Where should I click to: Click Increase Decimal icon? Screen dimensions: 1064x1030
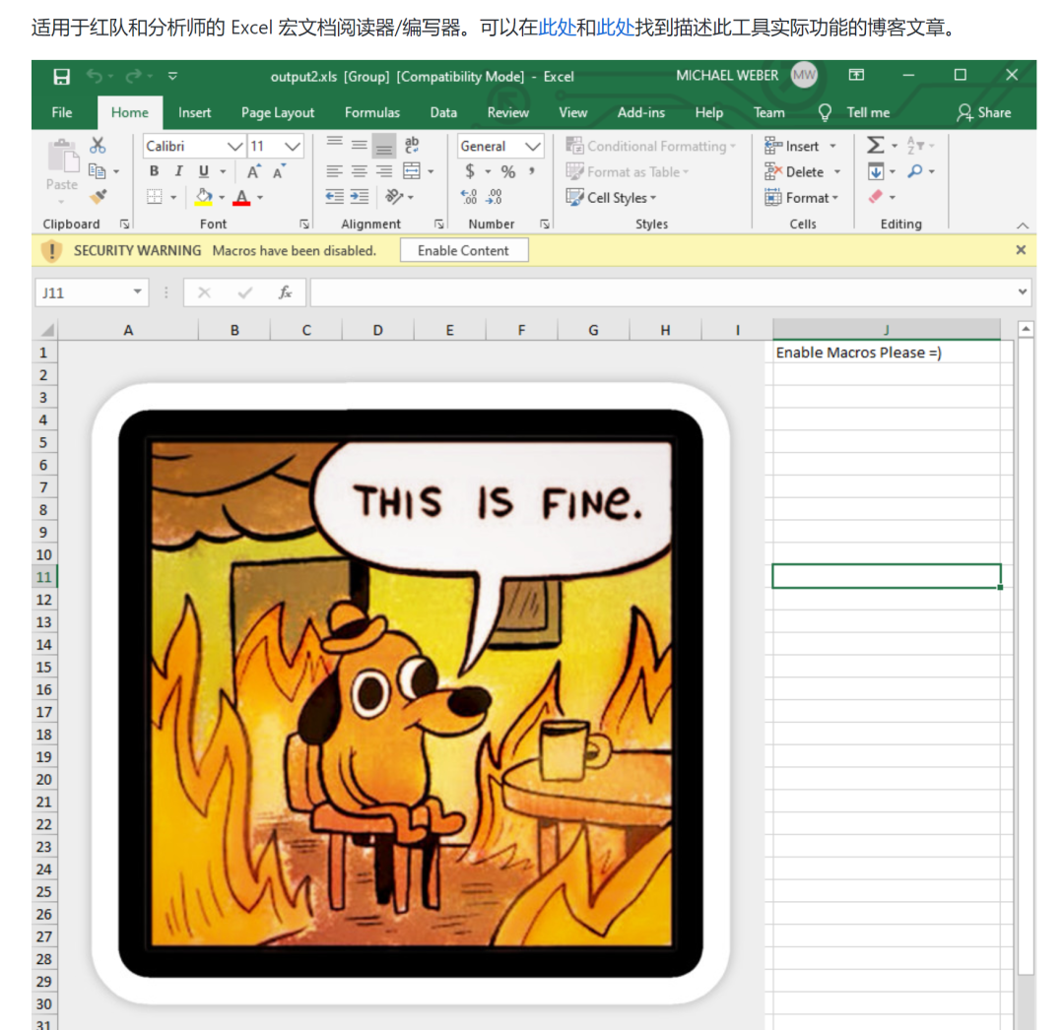pyautogui.click(x=469, y=197)
